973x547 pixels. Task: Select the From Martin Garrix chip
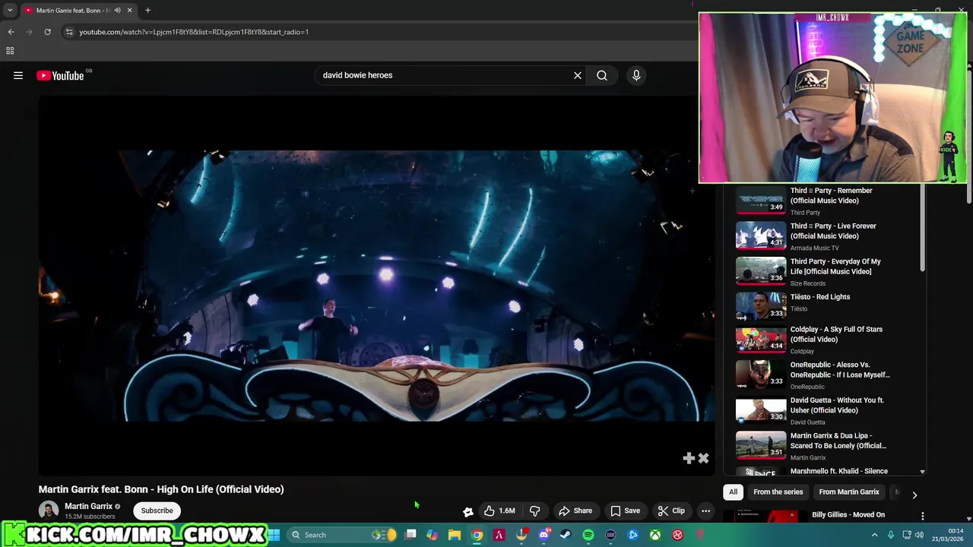tap(848, 492)
